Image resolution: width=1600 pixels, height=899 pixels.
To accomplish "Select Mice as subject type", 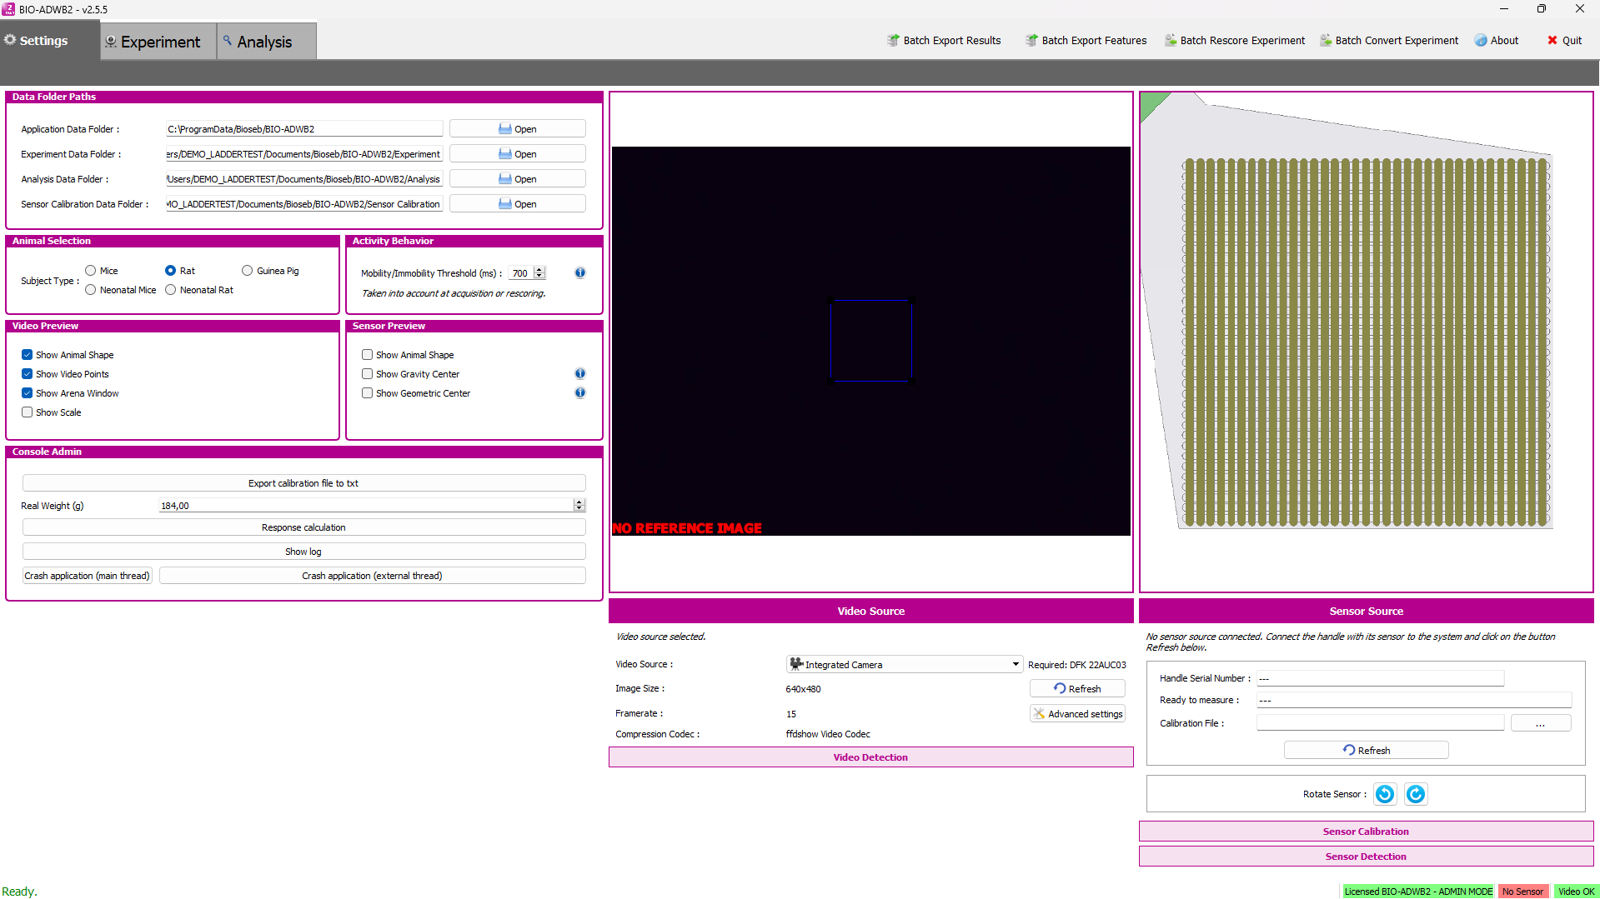I will [91, 271].
